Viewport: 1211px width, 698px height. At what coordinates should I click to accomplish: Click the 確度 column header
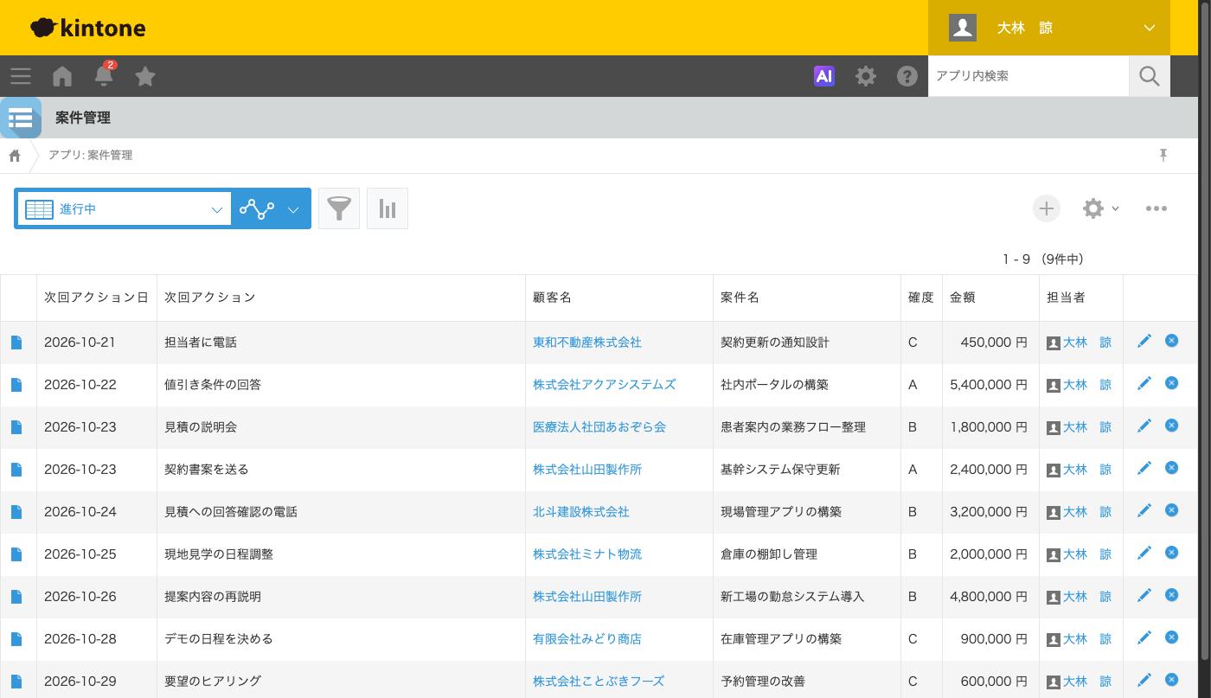click(x=921, y=298)
